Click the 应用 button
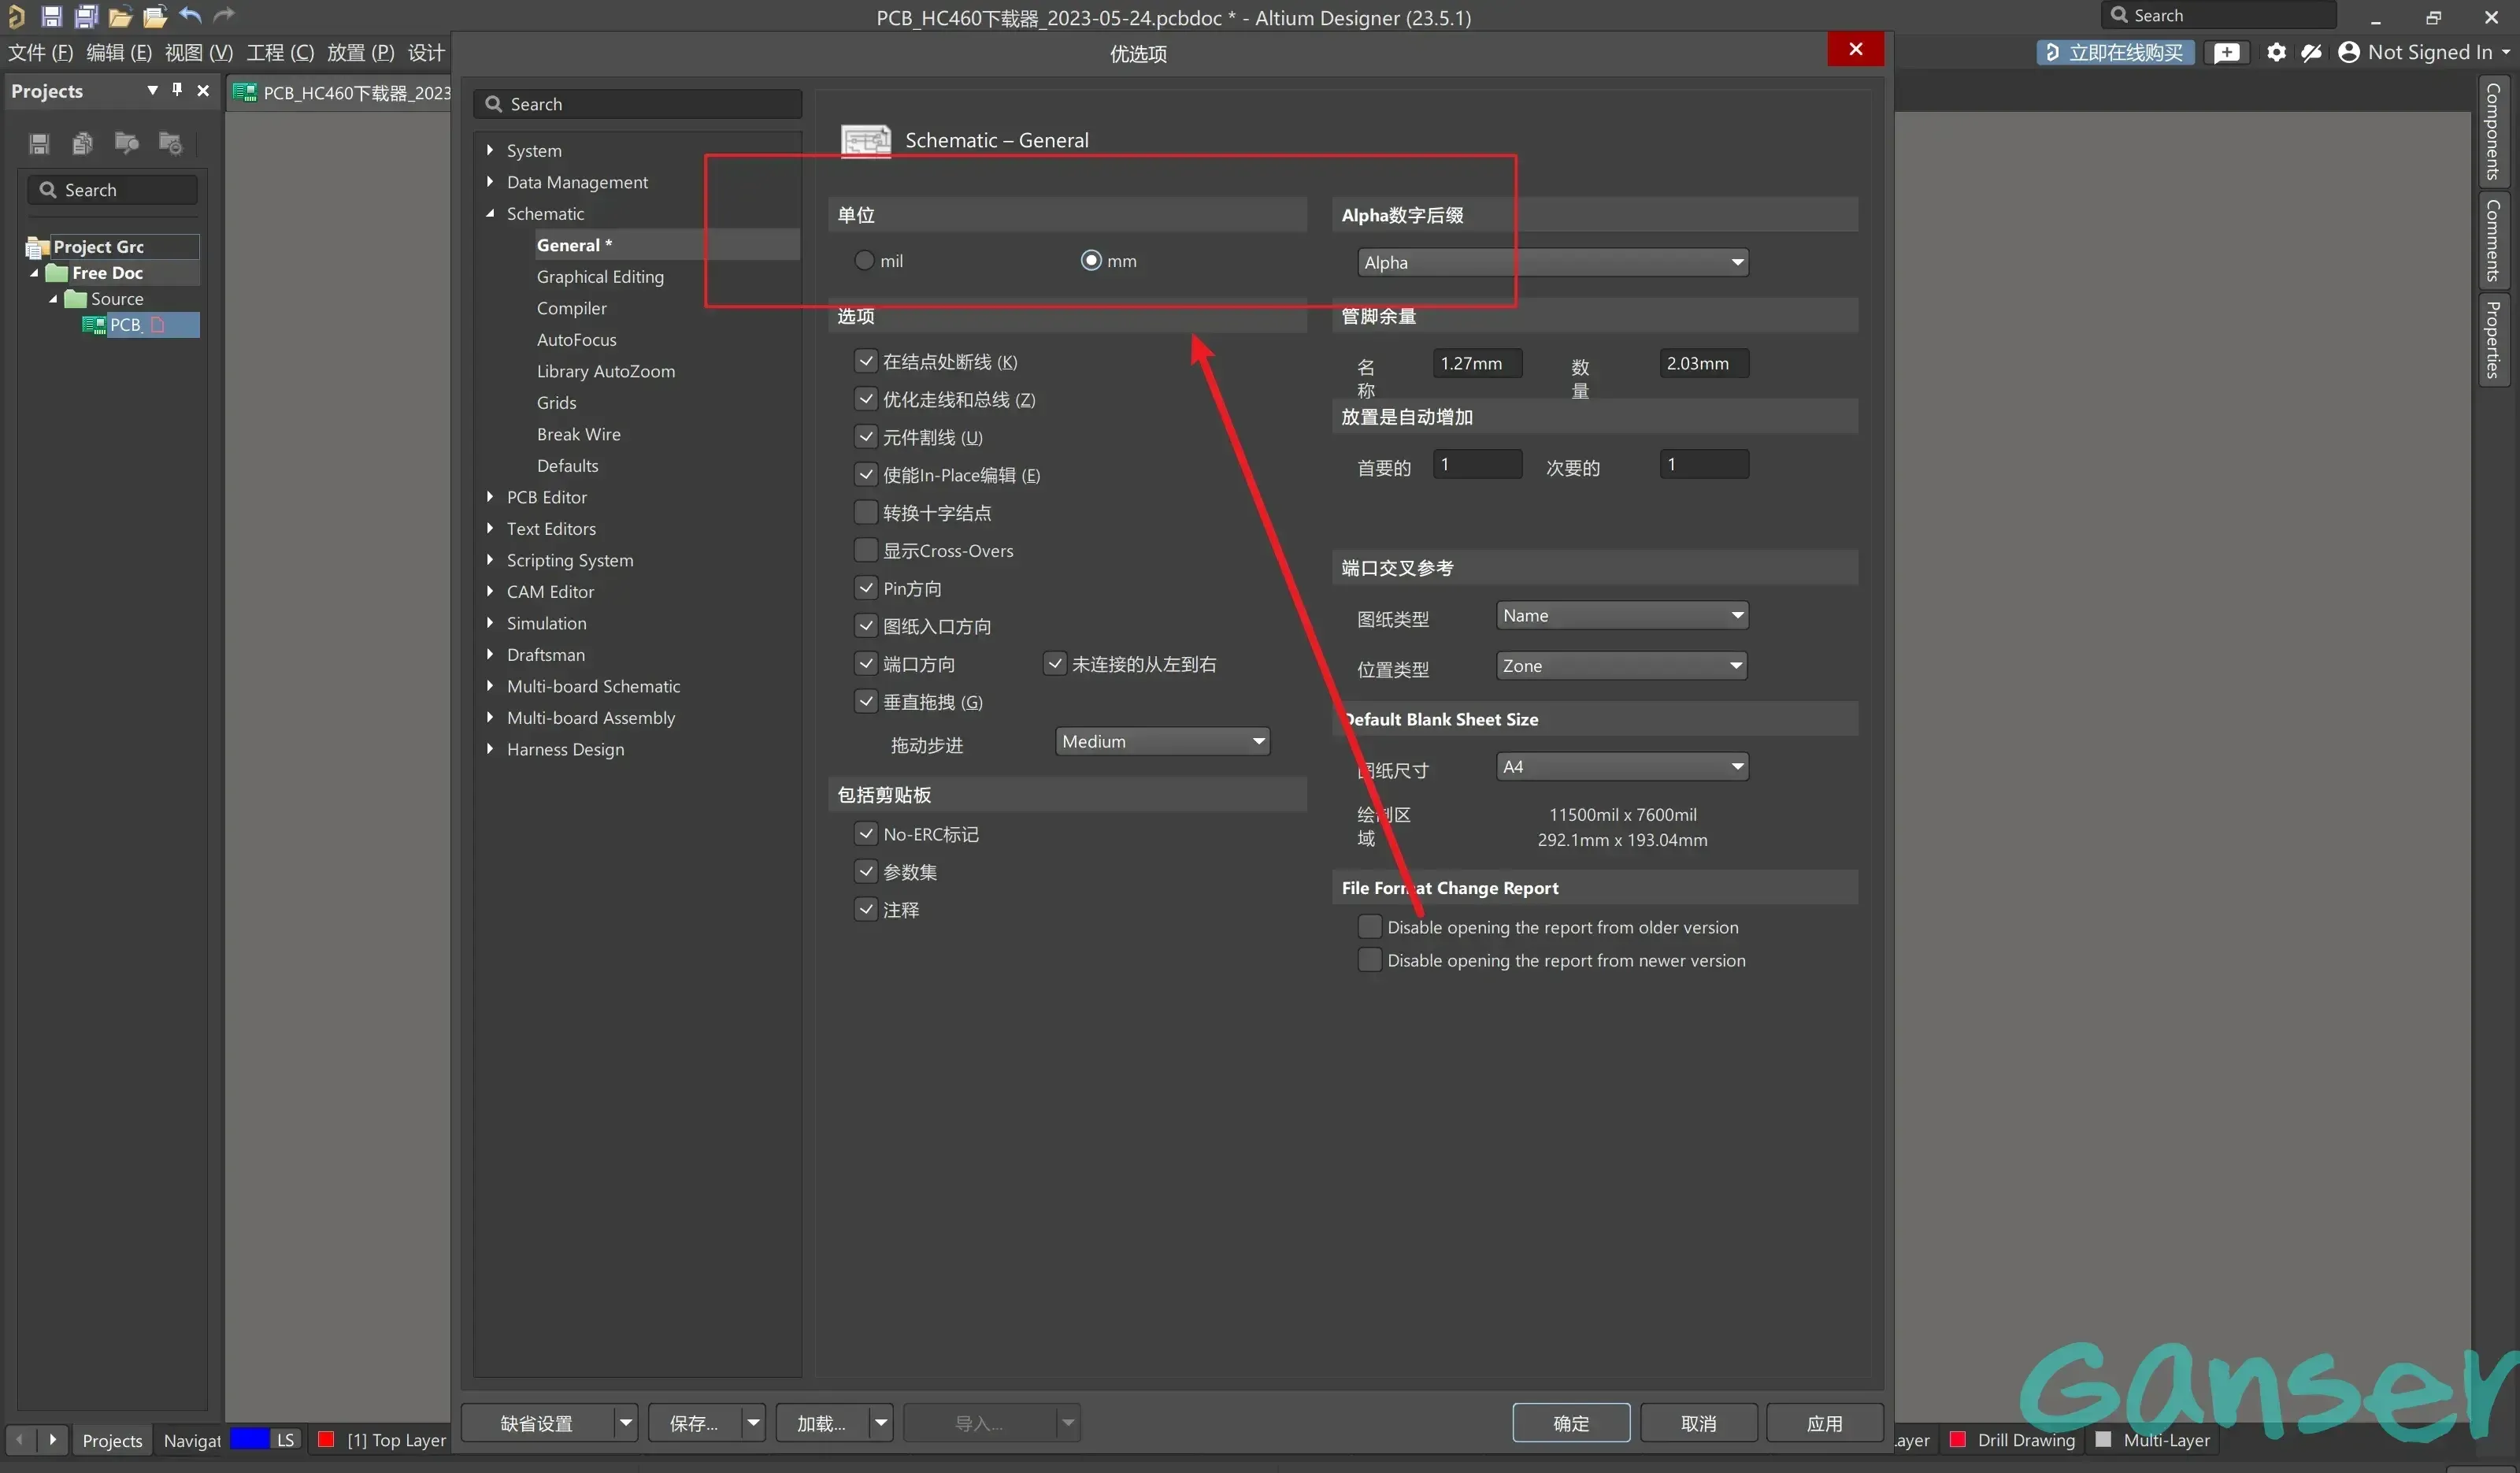The width and height of the screenshot is (2520, 1473). (x=1824, y=1423)
